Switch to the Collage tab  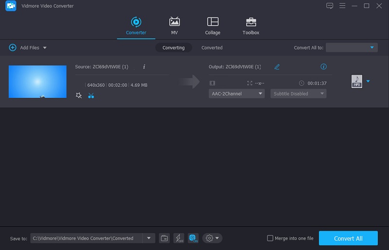click(212, 26)
